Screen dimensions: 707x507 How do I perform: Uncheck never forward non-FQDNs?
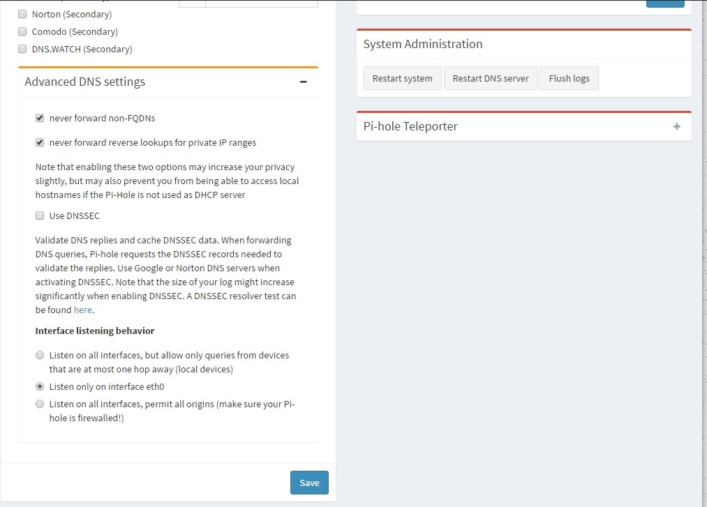40,118
